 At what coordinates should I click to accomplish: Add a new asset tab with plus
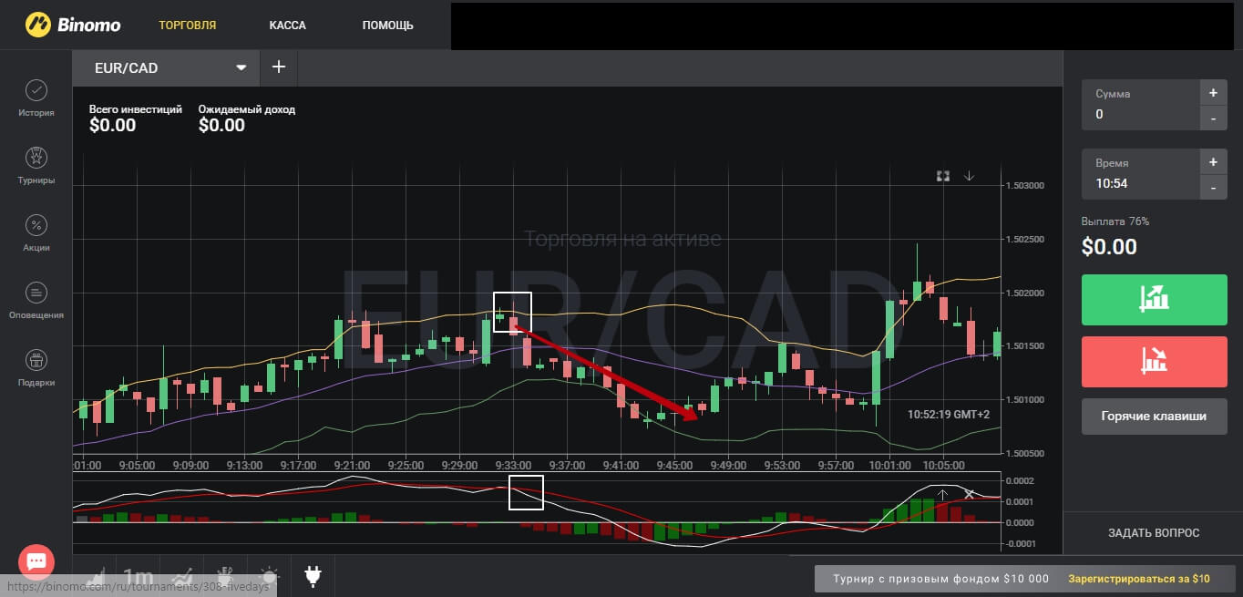[x=279, y=67]
